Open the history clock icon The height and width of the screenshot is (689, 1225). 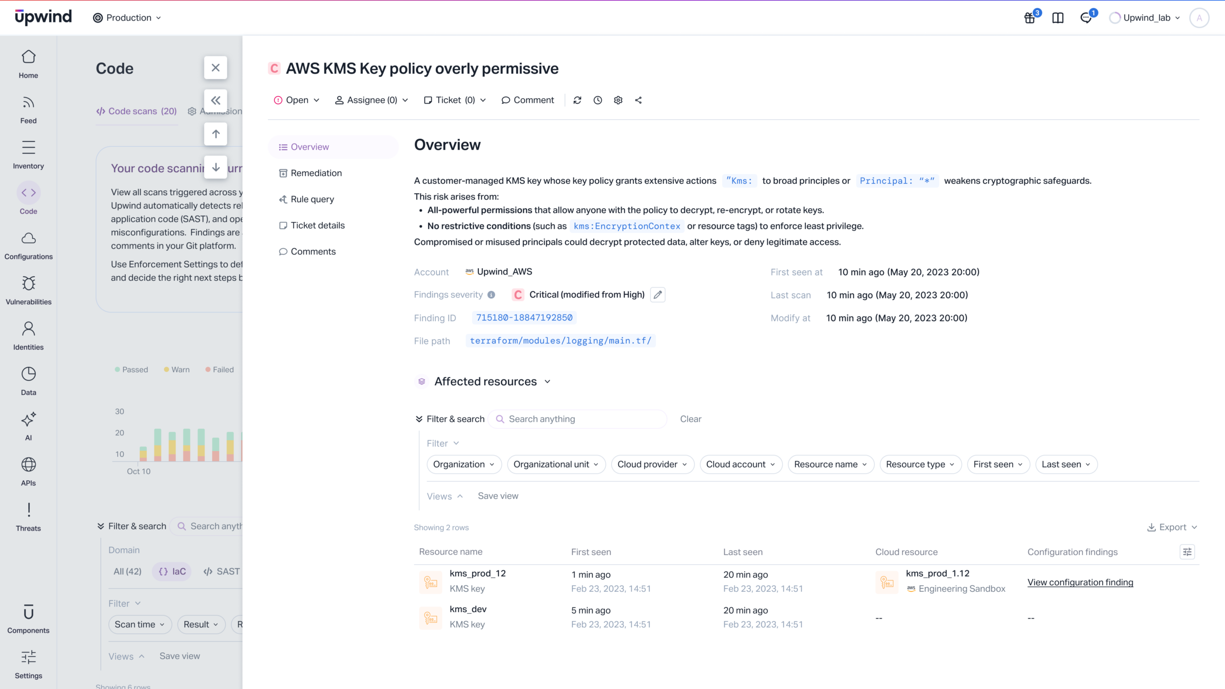tap(598, 100)
